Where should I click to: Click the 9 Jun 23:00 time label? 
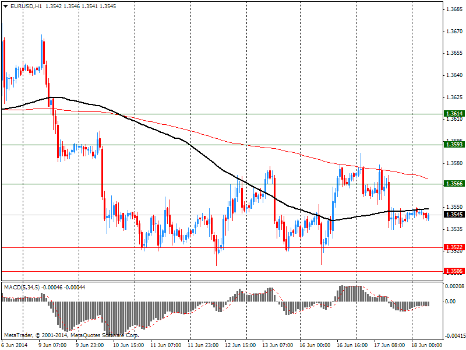pos(90,345)
